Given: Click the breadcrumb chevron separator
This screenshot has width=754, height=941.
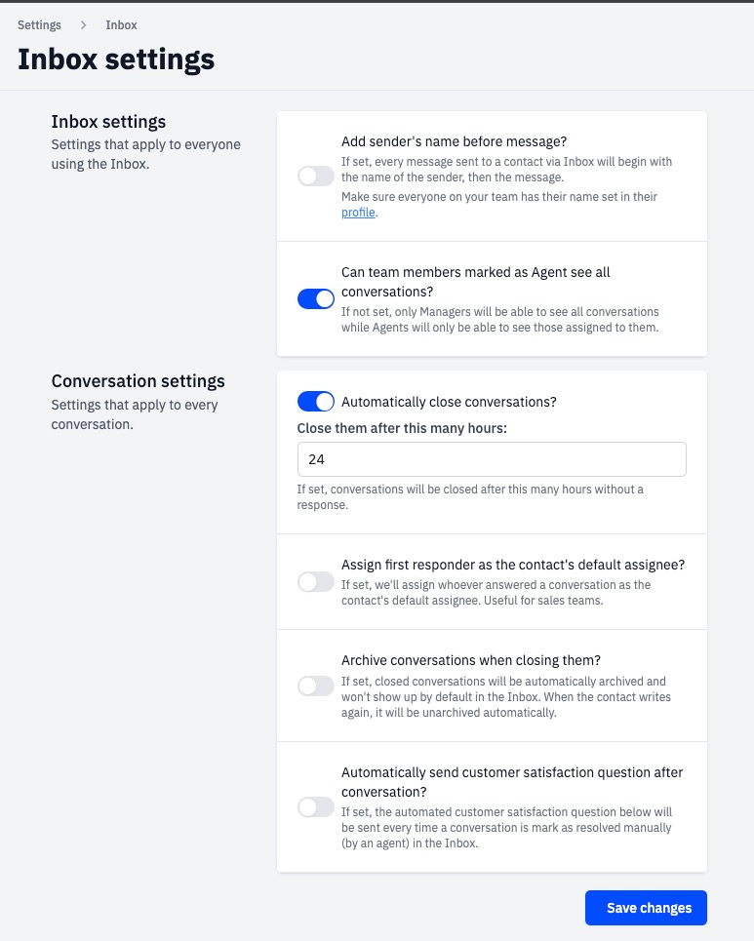Looking at the screenshot, I should click(81, 24).
